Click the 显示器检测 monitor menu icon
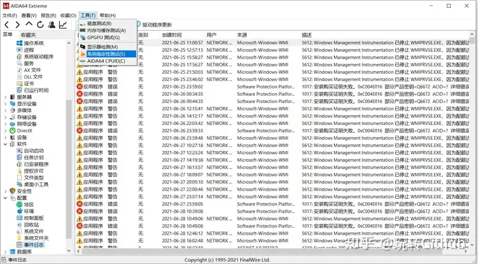478x264 pixels. 82,47
